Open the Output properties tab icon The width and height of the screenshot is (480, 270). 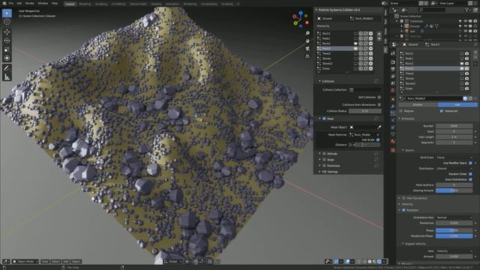393,70
